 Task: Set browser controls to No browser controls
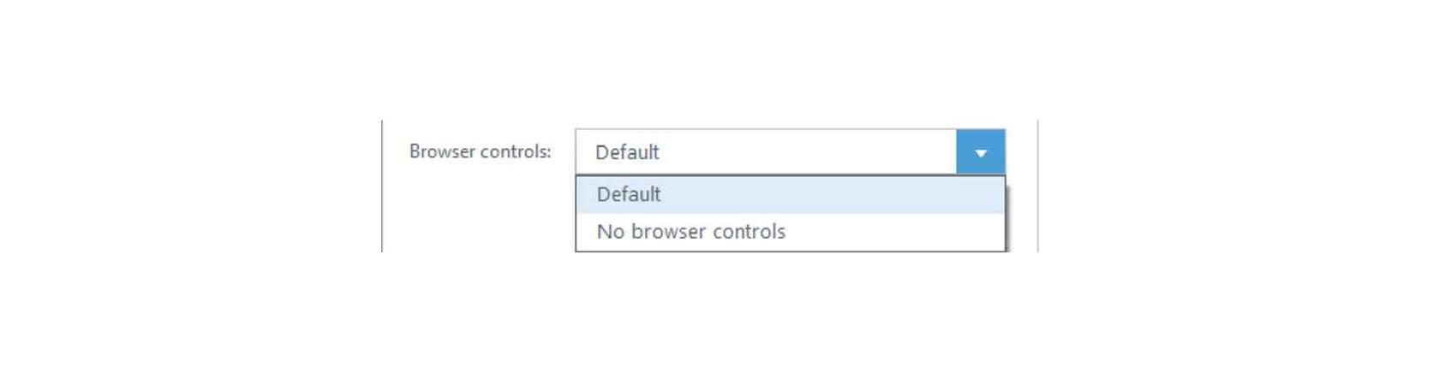[x=790, y=232]
